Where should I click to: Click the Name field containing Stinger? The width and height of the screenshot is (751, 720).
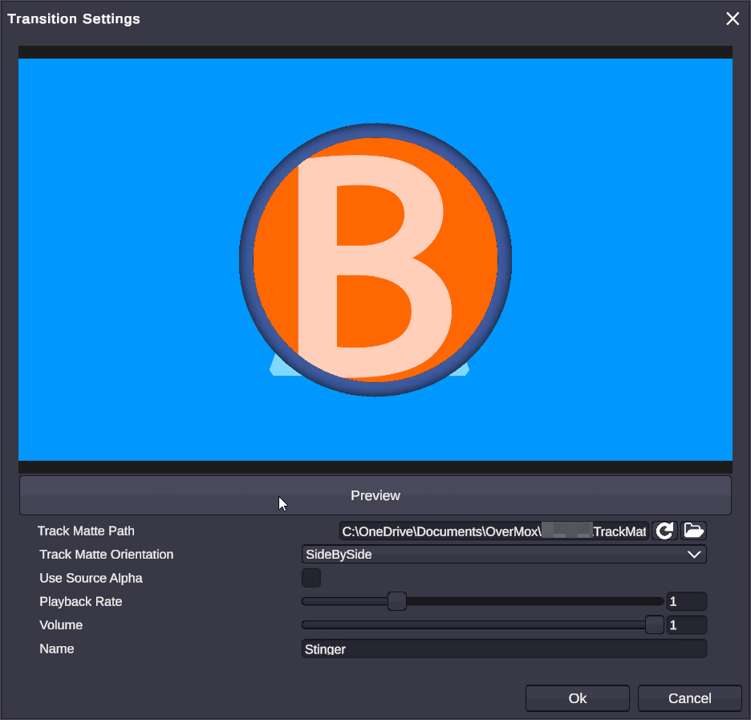tap(504, 649)
